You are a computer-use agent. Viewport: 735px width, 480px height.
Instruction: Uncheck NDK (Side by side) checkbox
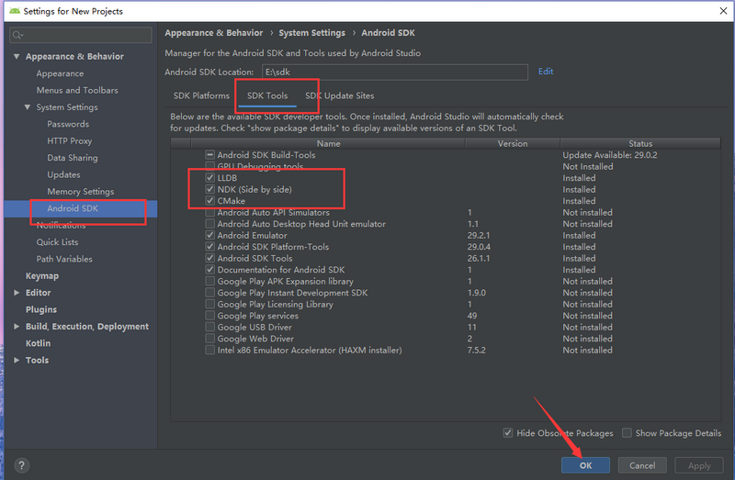tap(210, 189)
